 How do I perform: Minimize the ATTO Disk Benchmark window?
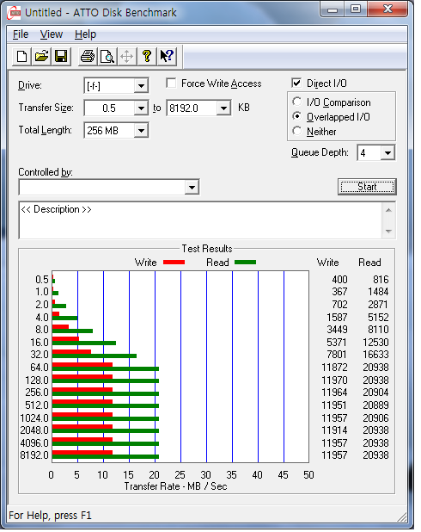click(x=332, y=9)
